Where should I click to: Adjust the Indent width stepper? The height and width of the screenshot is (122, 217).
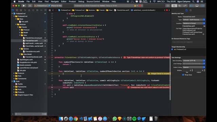[x=204, y=70]
